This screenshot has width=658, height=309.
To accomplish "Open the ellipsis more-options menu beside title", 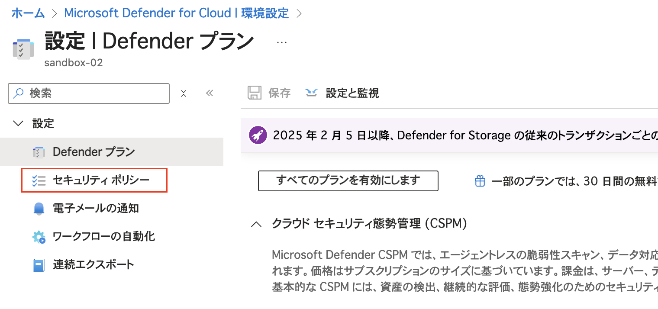I will point(282,42).
